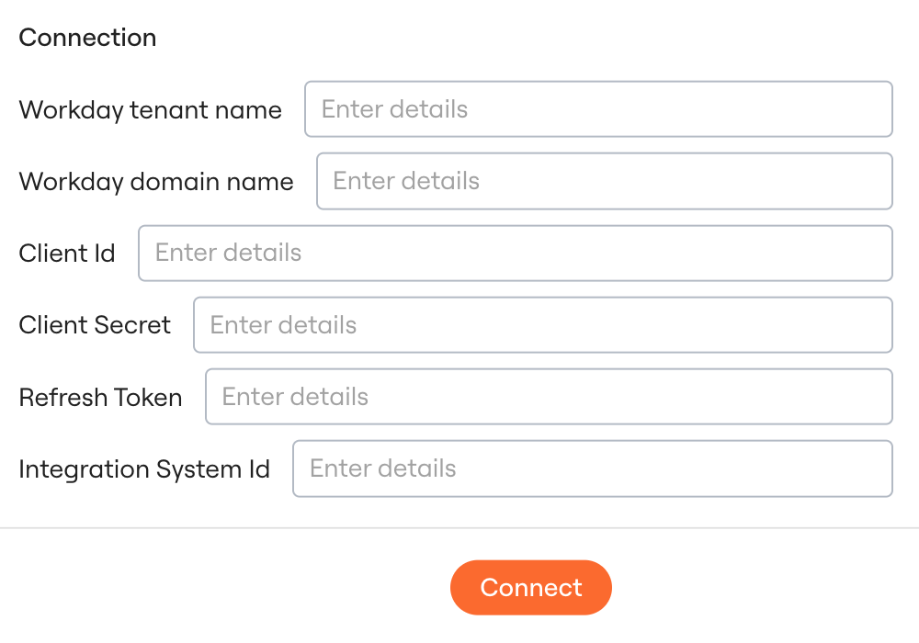Click the "Workday tenant name" label
Screen dimensions: 919x643
[150, 110]
